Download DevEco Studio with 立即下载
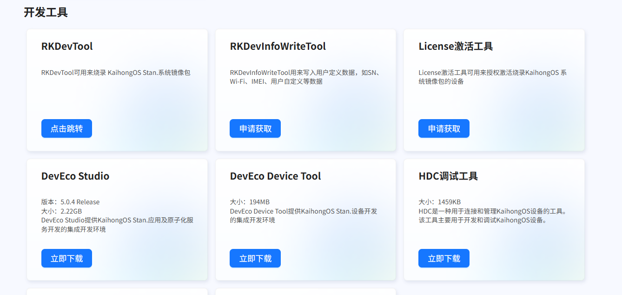Viewport: 622px width, 295px height. 66,258
